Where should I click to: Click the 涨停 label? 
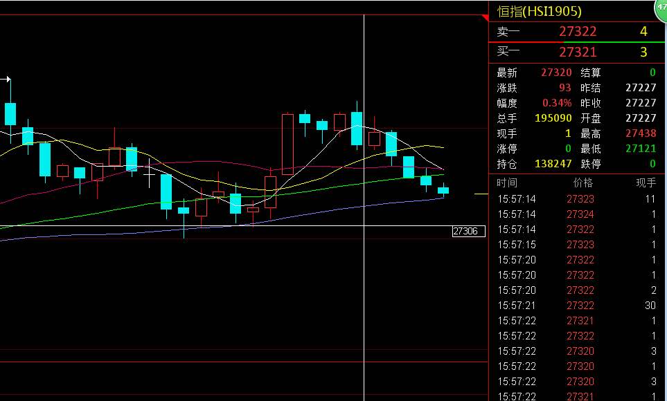click(507, 149)
